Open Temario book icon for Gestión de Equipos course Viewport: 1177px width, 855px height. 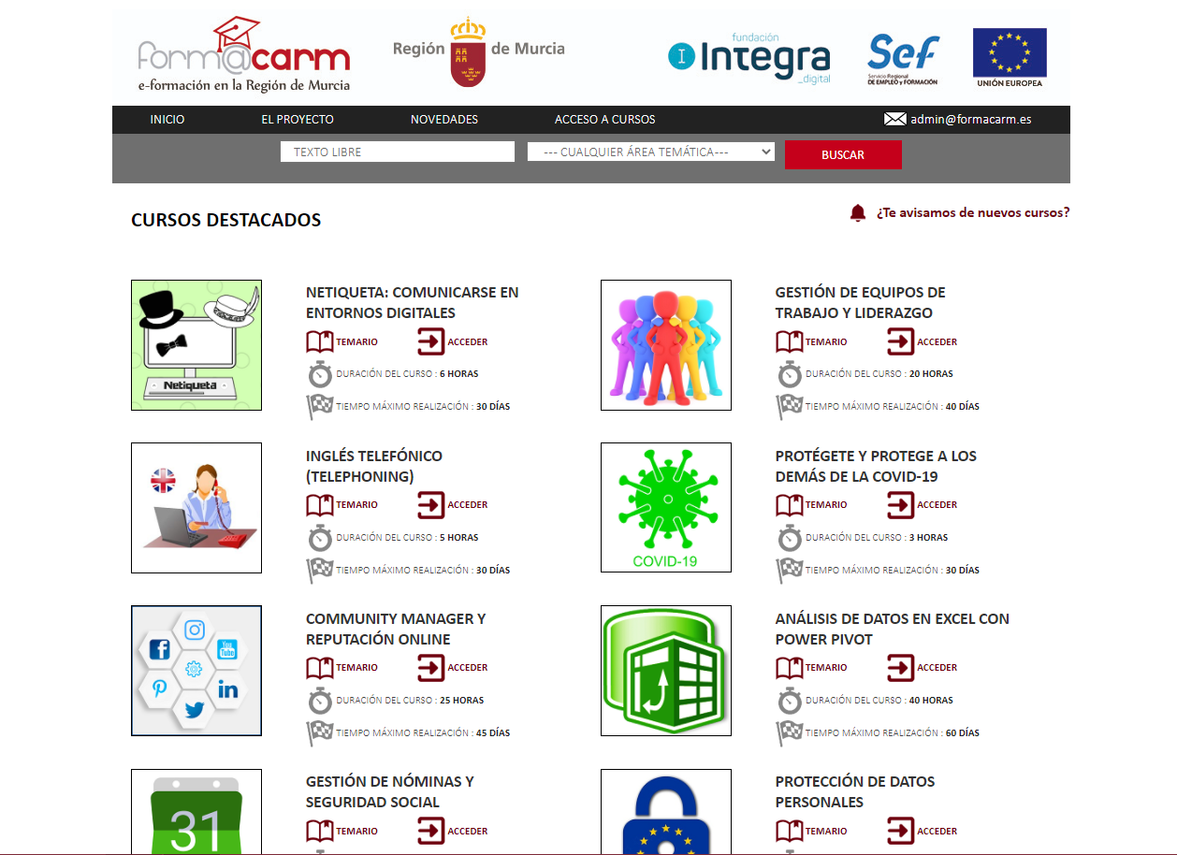(x=790, y=341)
